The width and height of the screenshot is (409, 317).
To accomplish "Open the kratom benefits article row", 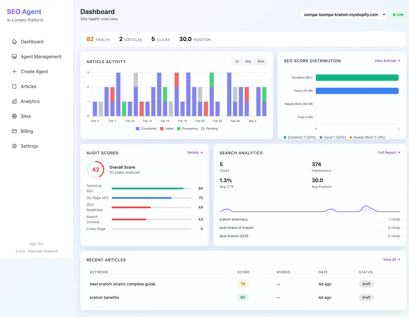I will 104,297.
